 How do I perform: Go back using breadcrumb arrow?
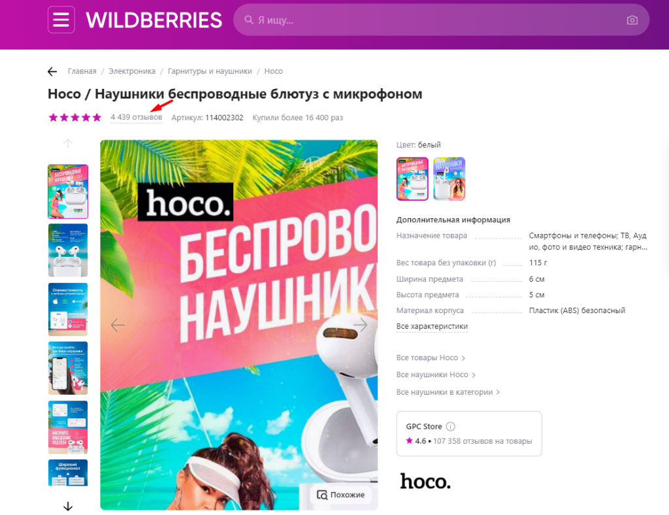[x=52, y=72]
